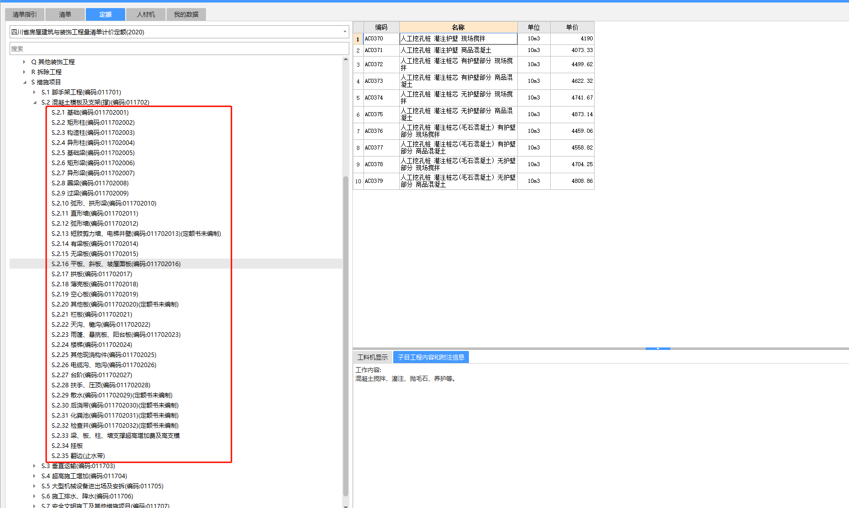Click the 单位 column header

534,27
